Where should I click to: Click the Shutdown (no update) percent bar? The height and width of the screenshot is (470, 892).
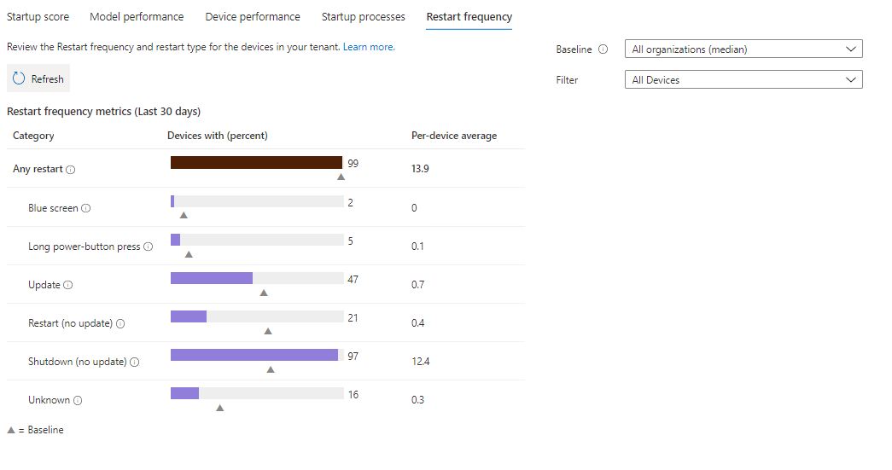click(254, 355)
